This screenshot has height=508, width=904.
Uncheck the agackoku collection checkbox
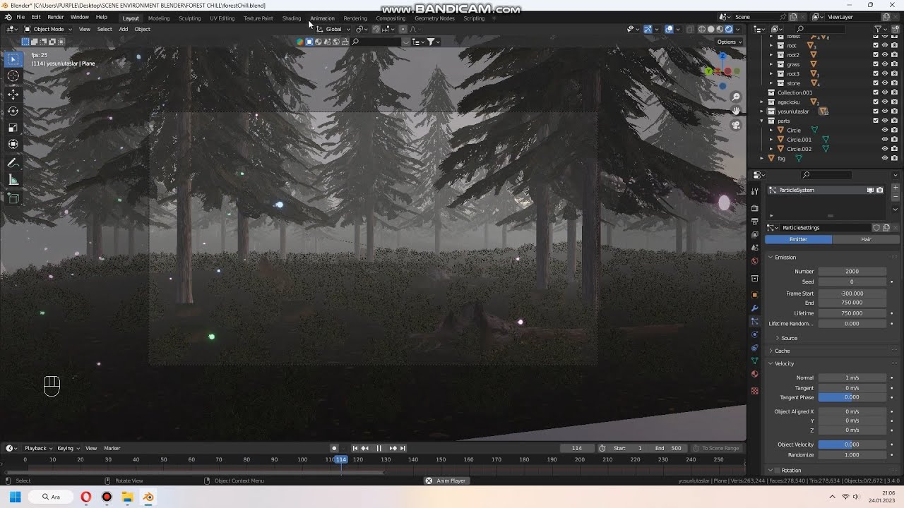(876, 102)
